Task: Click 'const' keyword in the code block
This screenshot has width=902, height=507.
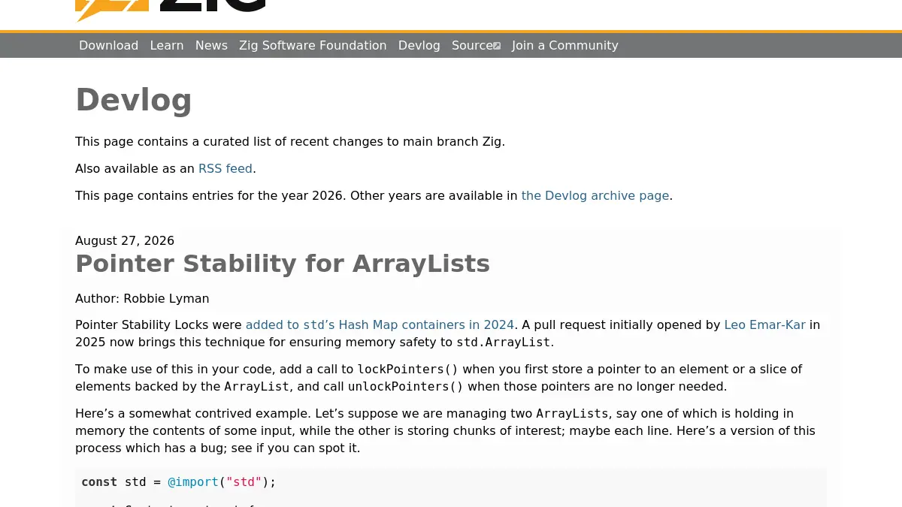Action: coord(99,481)
